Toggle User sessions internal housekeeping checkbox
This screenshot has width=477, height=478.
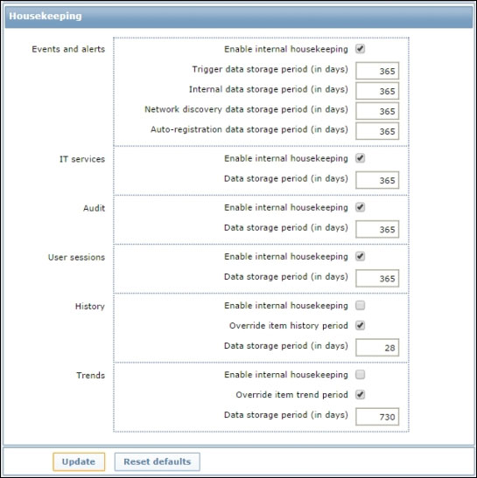tap(360, 256)
